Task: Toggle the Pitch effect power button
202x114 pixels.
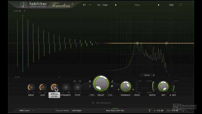Action: (x=77, y=87)
